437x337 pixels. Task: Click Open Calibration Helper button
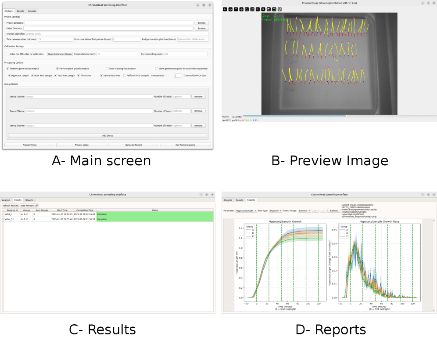click(60, 54)
